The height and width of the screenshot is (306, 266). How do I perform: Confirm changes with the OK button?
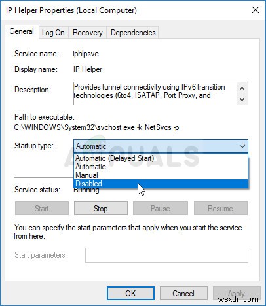130,294
